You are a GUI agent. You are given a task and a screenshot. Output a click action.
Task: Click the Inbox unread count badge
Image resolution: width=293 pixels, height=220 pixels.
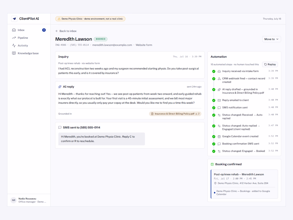pyautogui.click(x=44, y=30)
